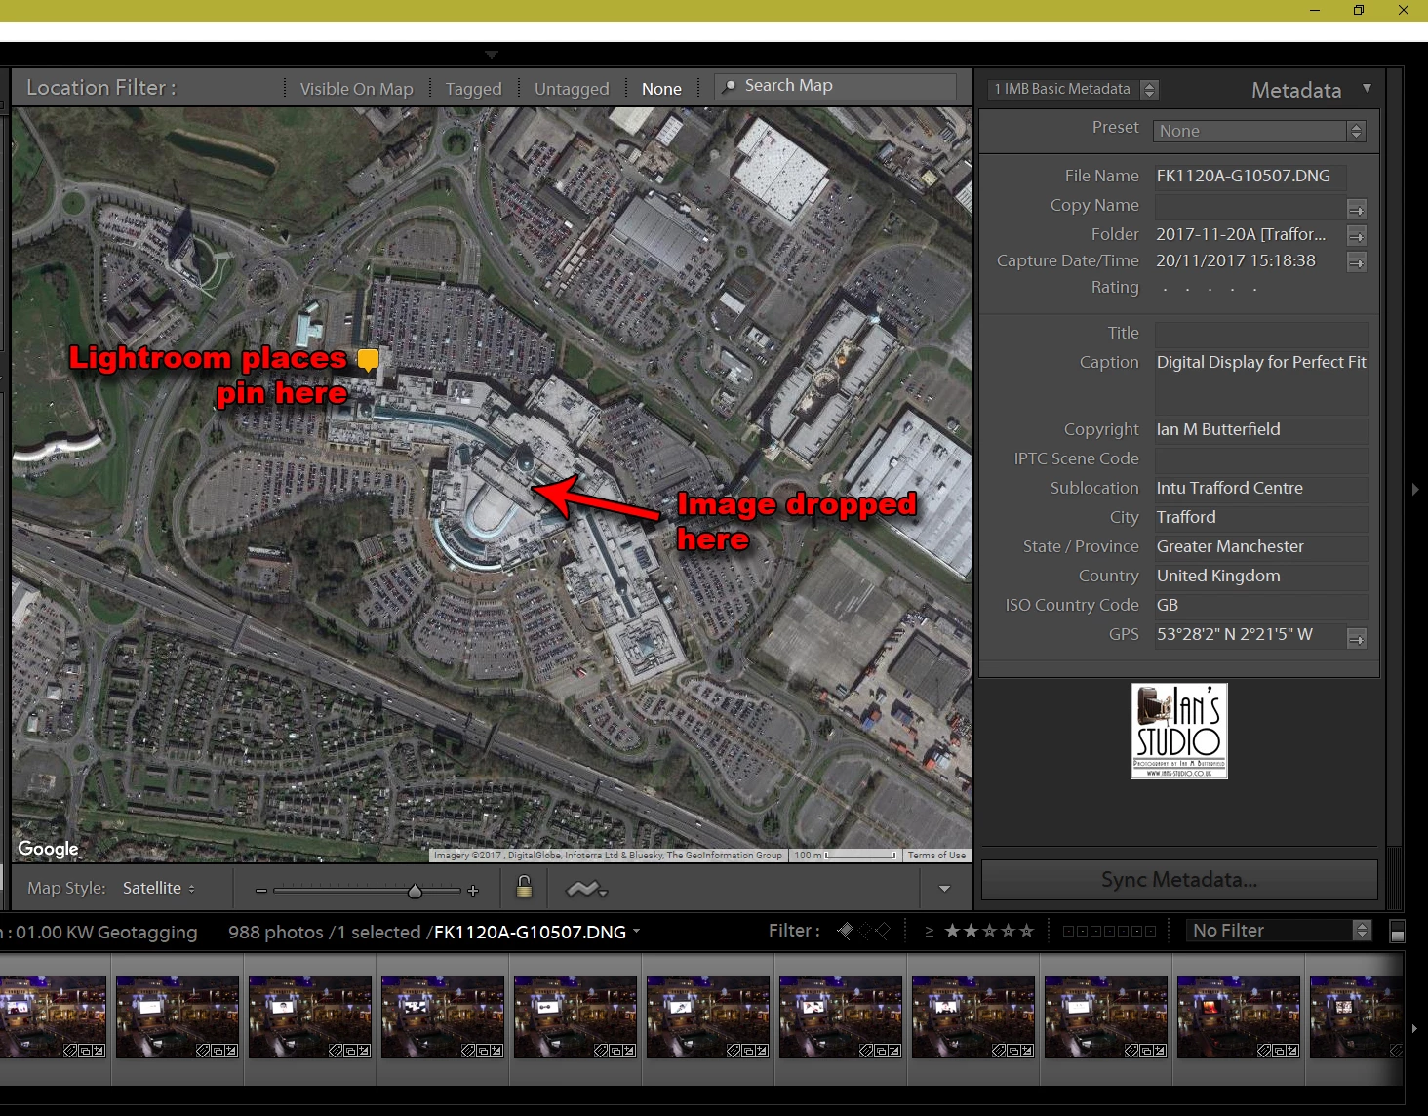The image size is (1428, 1116).
Task: Open the Preset None dropdown
Action: (1259, 131)
